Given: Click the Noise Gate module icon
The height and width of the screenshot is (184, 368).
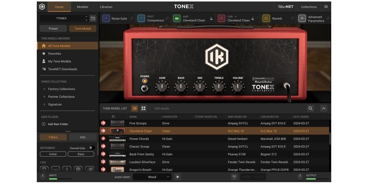Looking at the screenshot, I should 106,18.
